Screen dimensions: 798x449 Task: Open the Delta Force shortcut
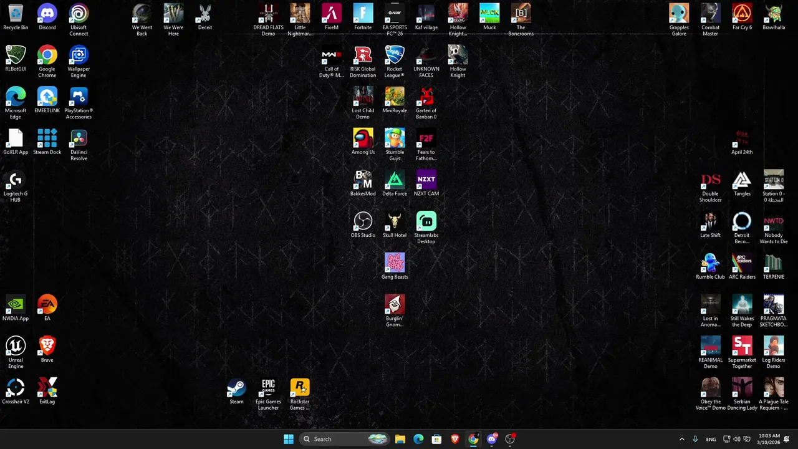click(395, 184)
